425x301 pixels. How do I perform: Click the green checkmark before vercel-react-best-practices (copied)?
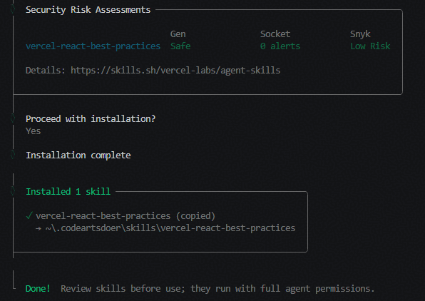pyautogui.click(x=29, y=216)
